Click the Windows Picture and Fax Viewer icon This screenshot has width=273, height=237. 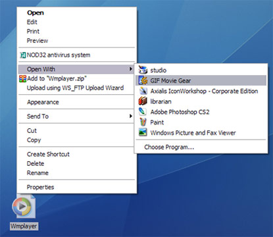[x=143, y=132]
